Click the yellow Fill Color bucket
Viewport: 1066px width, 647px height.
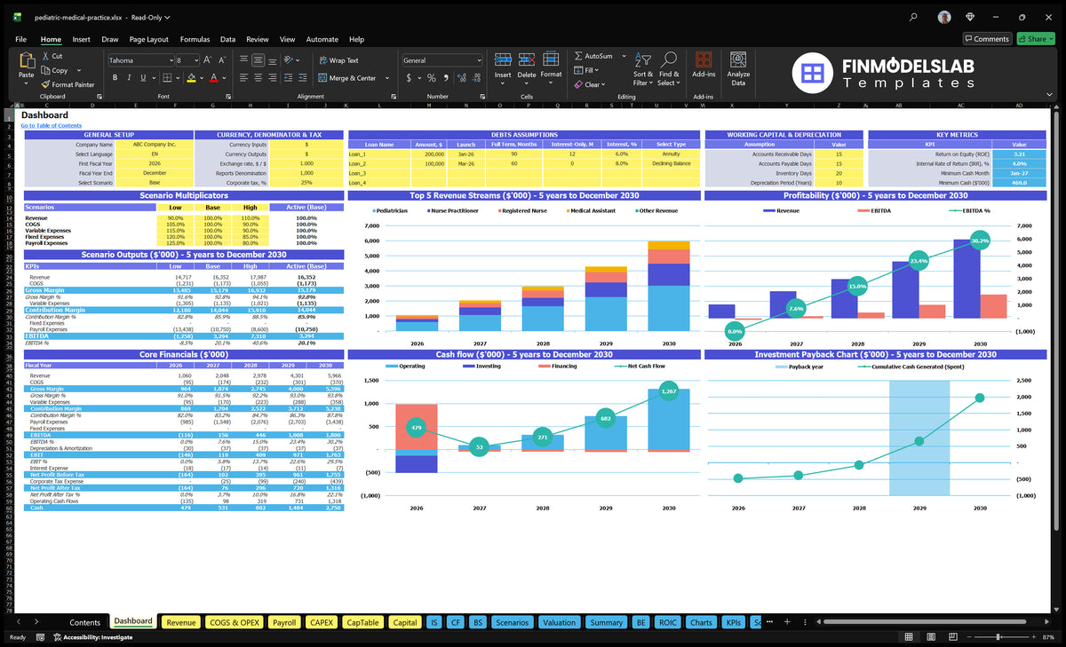click(x=190, y=77)
